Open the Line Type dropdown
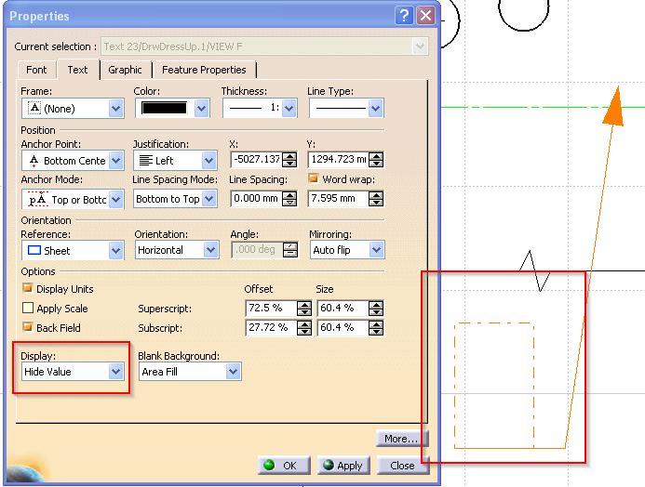Image resolution: width=645 pixels, height=487 pixels. tap(376, 109)
